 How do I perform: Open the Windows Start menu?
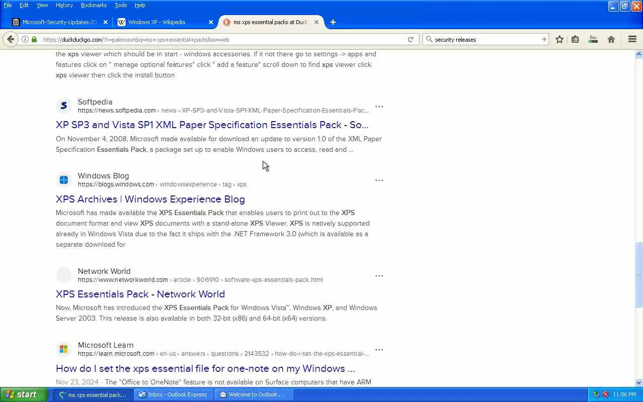[24, 394]
